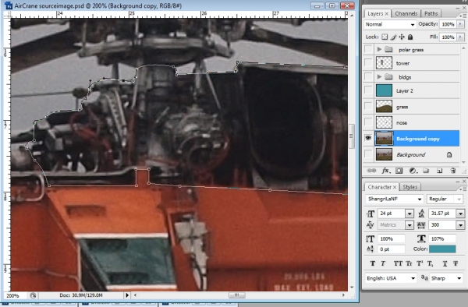Switch to the Styles tab

point(409,187)
